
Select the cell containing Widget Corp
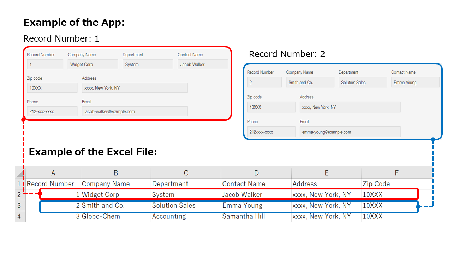(x=101, y=194)
